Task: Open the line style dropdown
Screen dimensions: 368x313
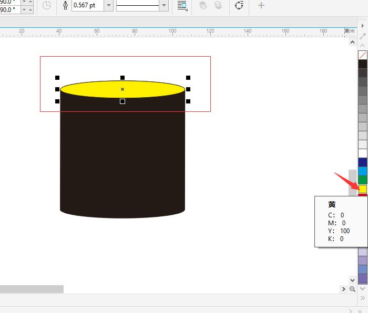Action: pyautogui.click(x=163, y=5)
